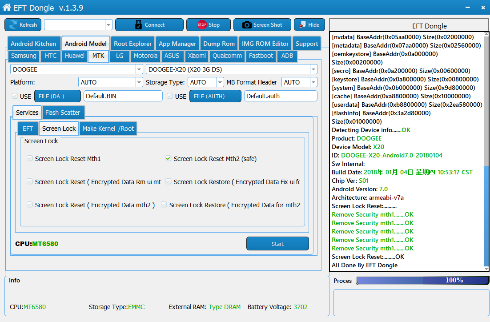Open the App Manager tab
Screen dimensions: 490x322
point(177,44)
